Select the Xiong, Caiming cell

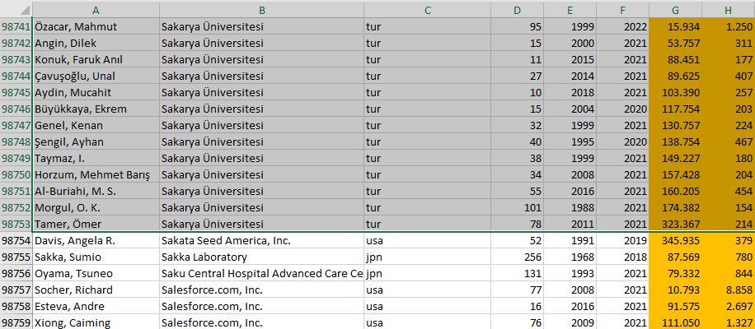click(96, 322)
